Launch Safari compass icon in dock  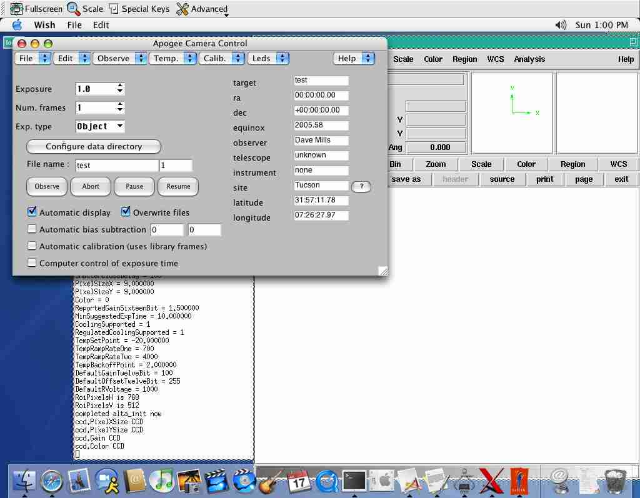click(52, 480)
